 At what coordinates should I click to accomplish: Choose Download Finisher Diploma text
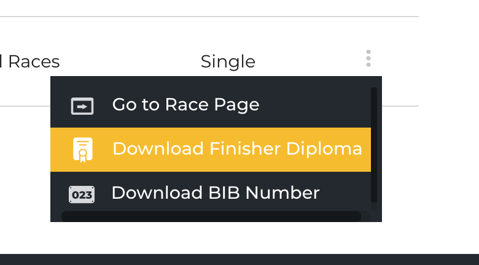[237, 148]
